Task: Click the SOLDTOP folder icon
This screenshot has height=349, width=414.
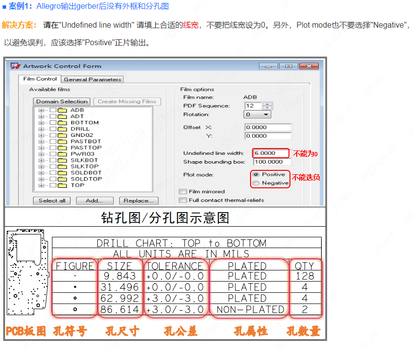Action: click(62, 179)
